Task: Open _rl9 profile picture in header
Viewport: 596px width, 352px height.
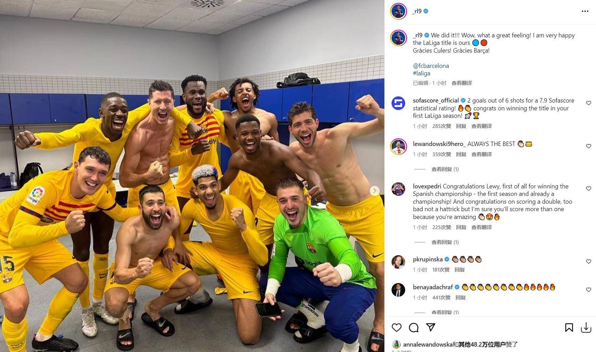Action: coord(398,11)
